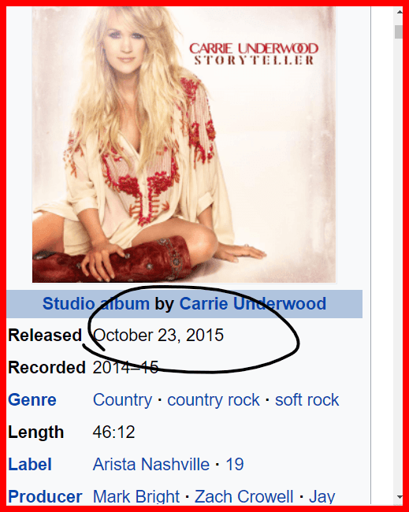Open the Storyteller album cover image
The height and width of the screenshot is (512, 409).
[x=184, y=145]
